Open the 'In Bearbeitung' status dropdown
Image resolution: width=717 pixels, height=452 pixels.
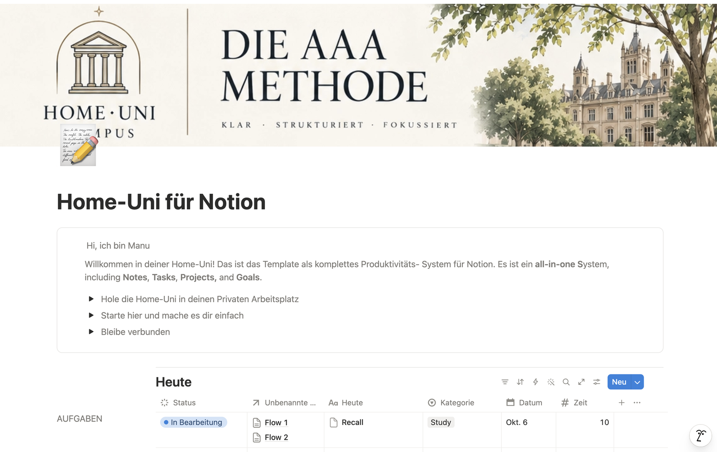[194, 422]
